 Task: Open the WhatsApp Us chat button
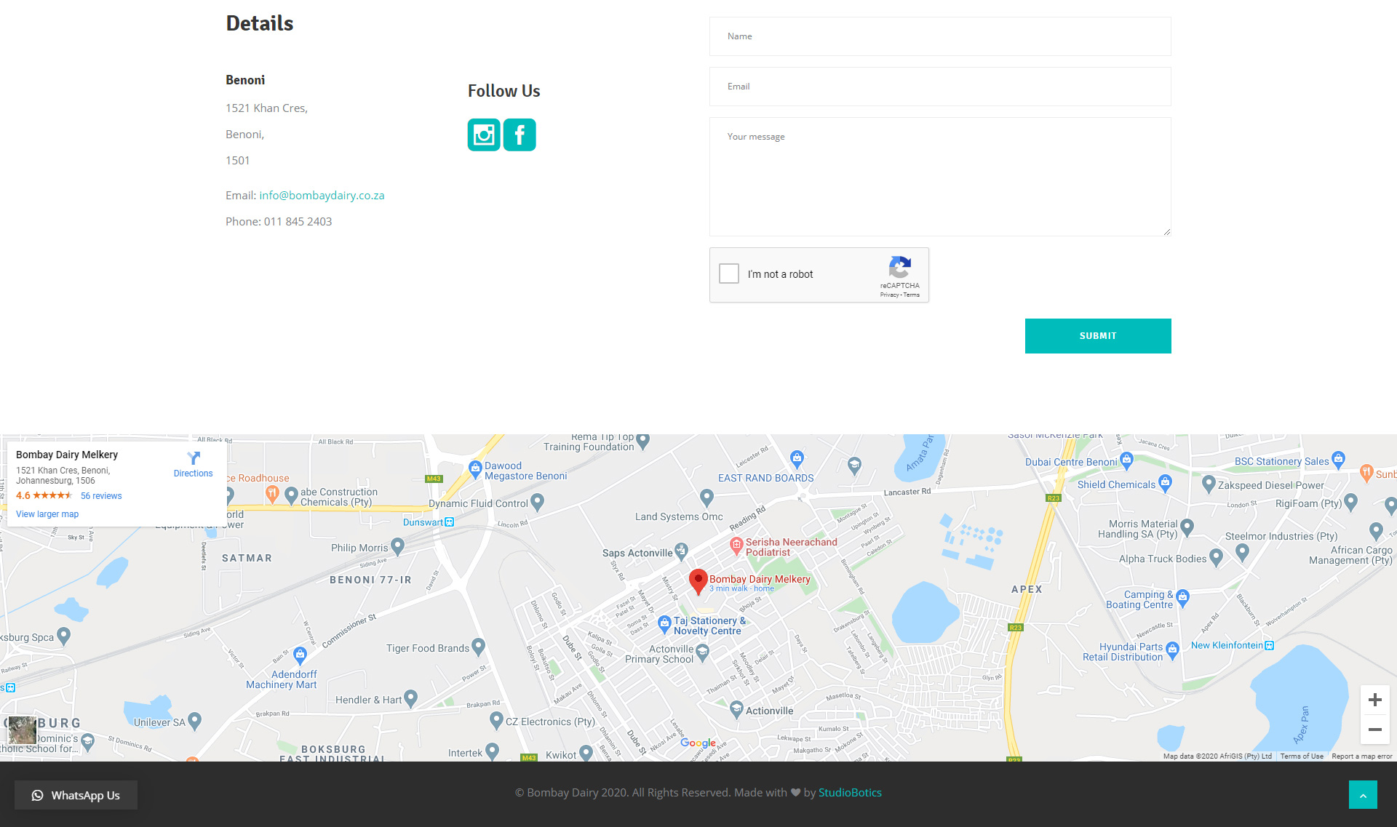click(76, 795)
